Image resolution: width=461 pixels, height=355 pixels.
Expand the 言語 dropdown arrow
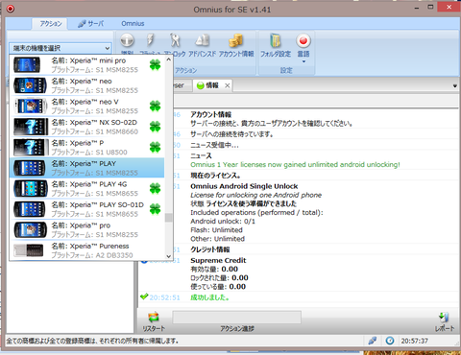303,61
